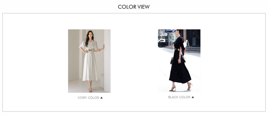This screenshot has width=268, height=115.
Task: Click the gold belt on the ivory dress
Action: coord(90,50)
